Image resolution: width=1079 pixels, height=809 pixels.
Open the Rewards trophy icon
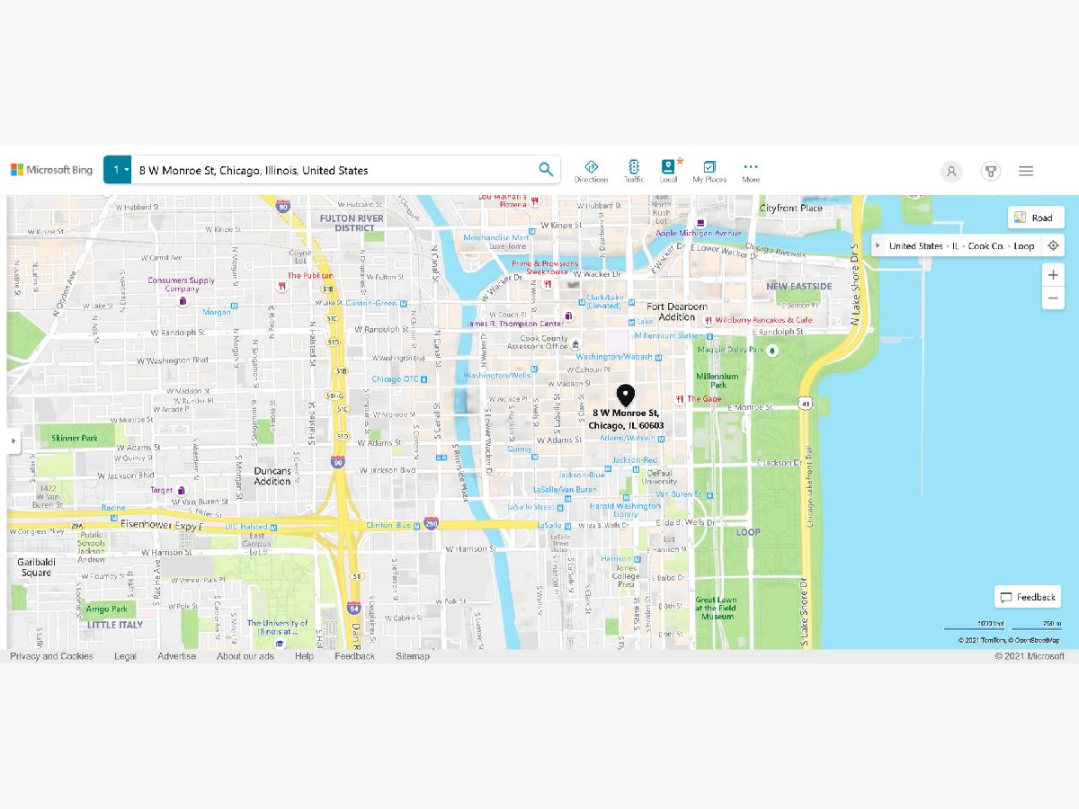[991, 171]
